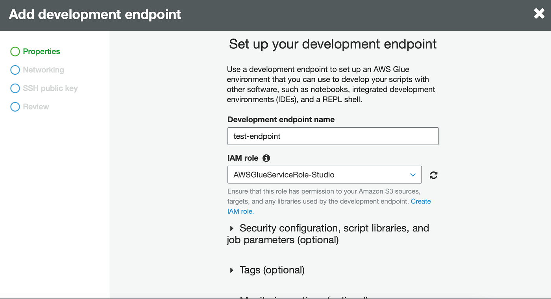Open the IAM role dropdown

[324, 175]
